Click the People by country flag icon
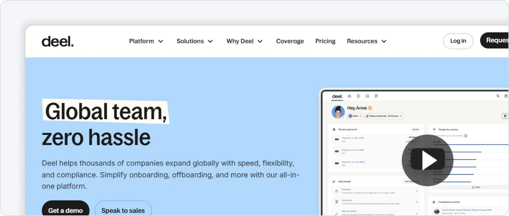The image size is (509, 216). tap(434, 129)
